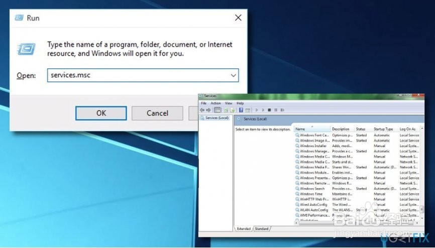Click the Pause Service icon
The height and width of the screenshot is (248, 435).
[x=276, y=110]
